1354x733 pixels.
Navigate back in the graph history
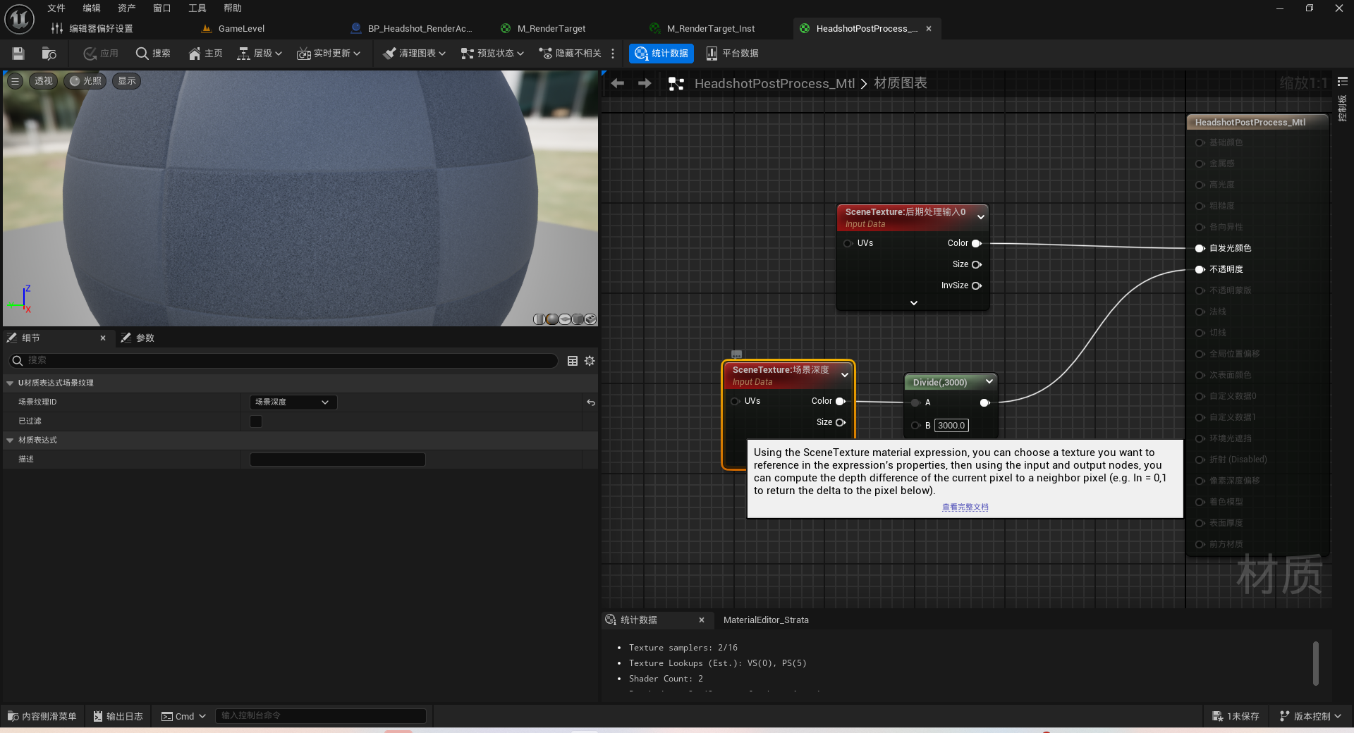(618, 83)
